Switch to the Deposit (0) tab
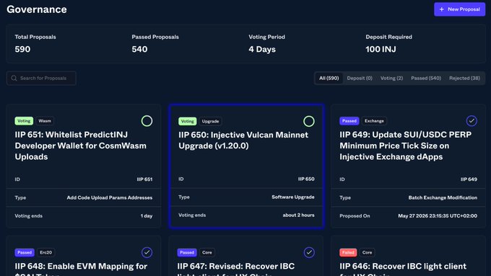Screen dimensions: 491x276 click(360, 78)
